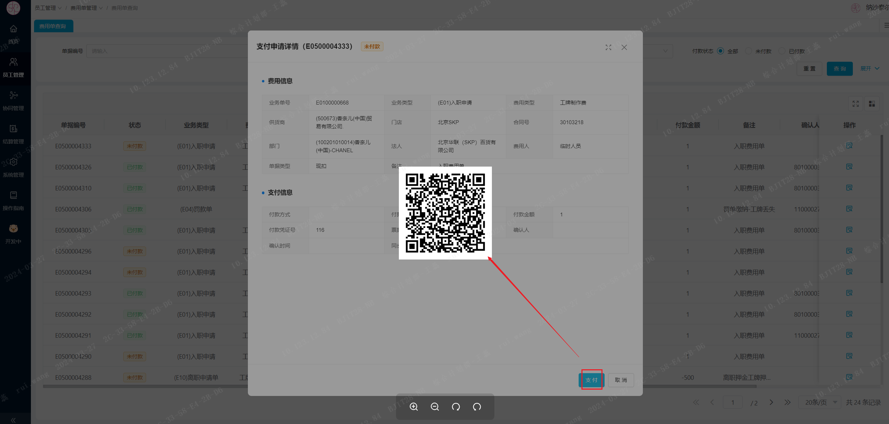Screen dimensions: 889x424
Task: Go to the next page arrow
Action: coord(771,402)
